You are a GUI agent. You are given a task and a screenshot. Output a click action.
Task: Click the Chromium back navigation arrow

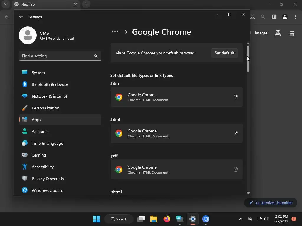6,17
